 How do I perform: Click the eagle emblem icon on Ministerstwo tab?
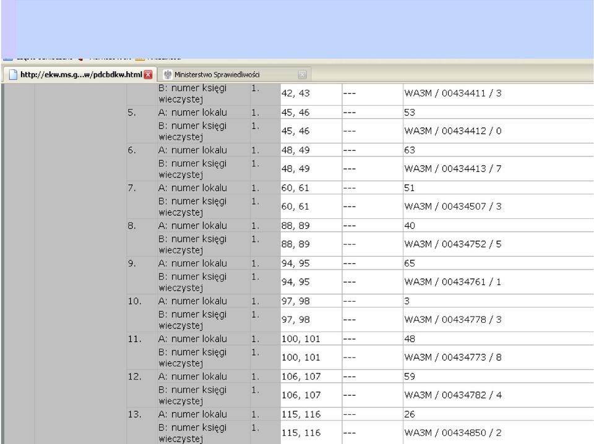168,75
